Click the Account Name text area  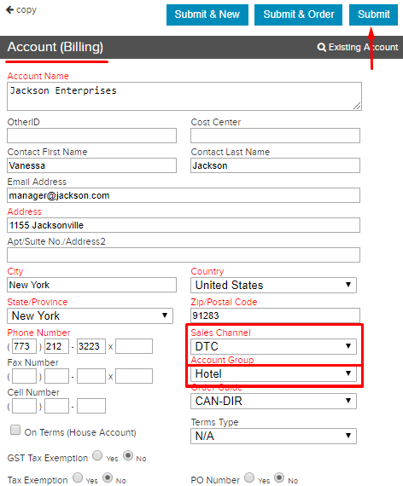184,96
